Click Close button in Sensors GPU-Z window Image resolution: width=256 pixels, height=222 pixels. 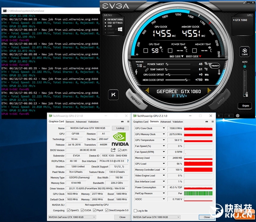pyautogui.click(x=207, y=217)
